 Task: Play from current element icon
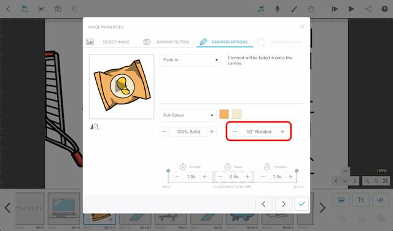[x=335, y=9]
